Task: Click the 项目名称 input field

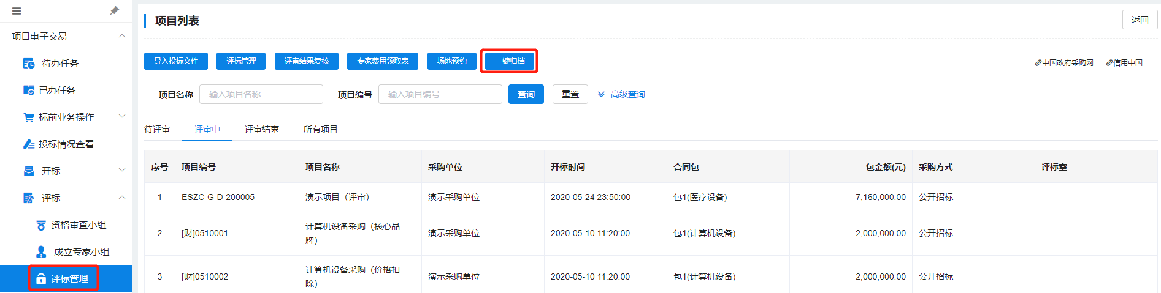Action: [x=261, y=94]
